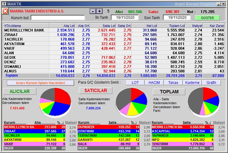Click the Alici value 865.586
228x153 pixels.
tap(135, 12)
